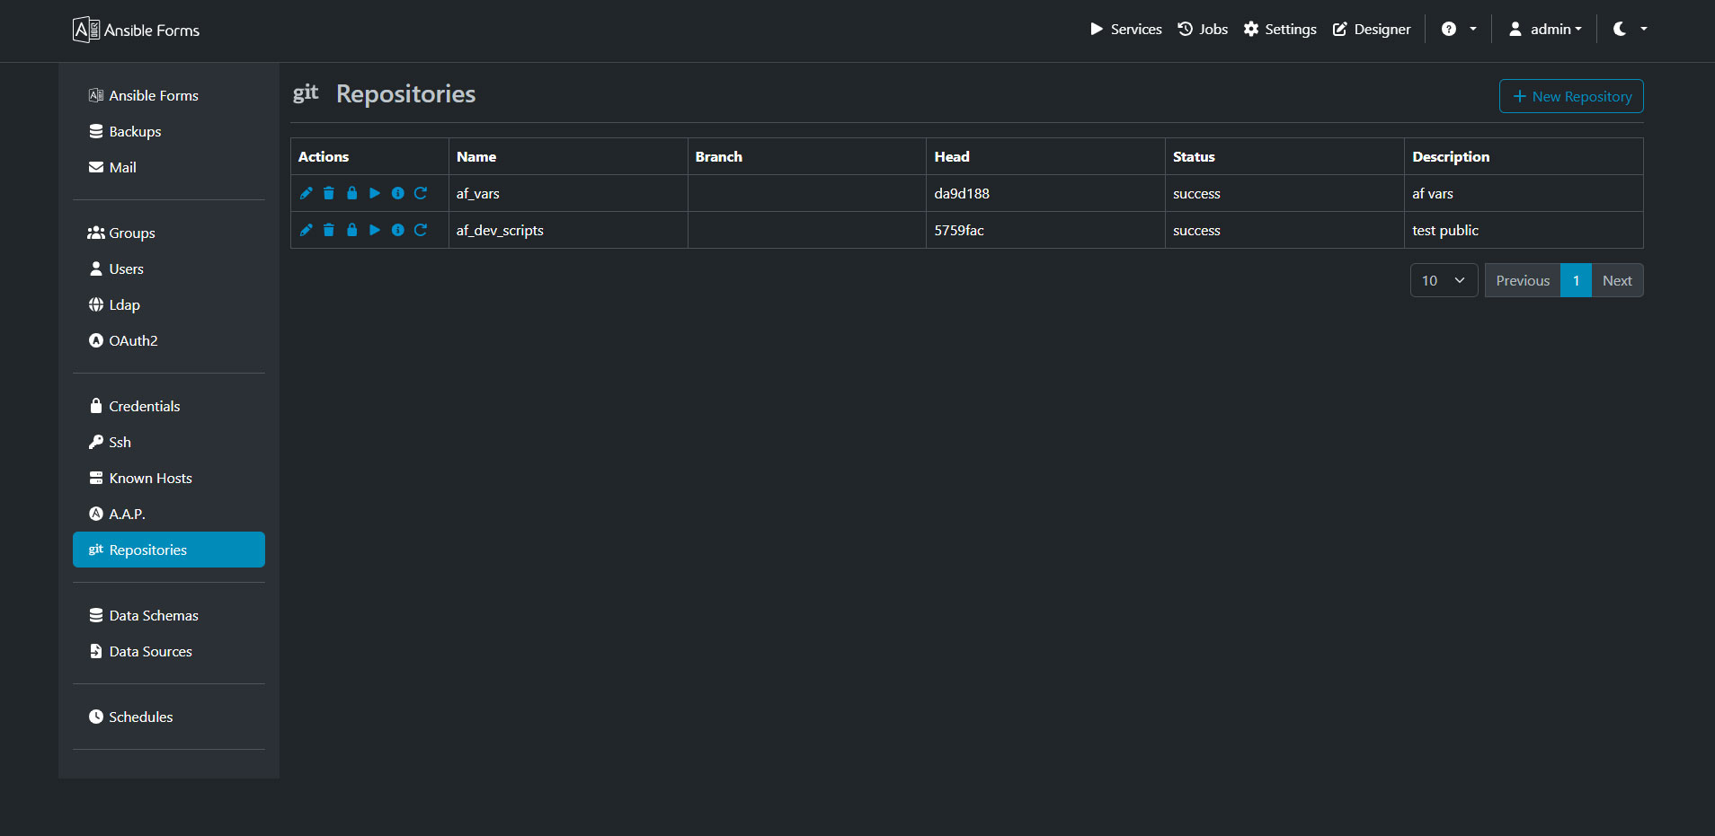This screenshot has height=836, width=1715.
Task: Expand the admin user menu
Action: click(x=1544, y=29)
